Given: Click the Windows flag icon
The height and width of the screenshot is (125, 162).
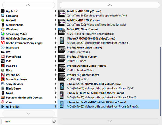Looking at the screenshot, I should (3, 29).
